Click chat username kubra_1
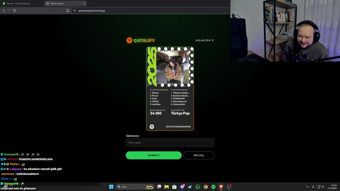340x191 pixels. pyautogui.click(x=6, y=179)
